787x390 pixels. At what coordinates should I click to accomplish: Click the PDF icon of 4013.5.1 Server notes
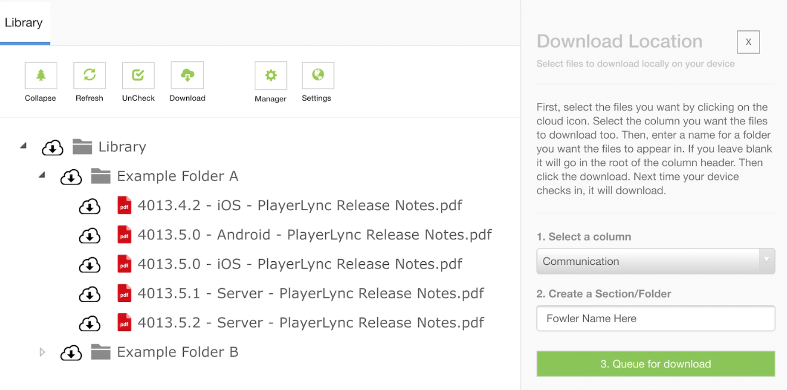coord(124,293)
